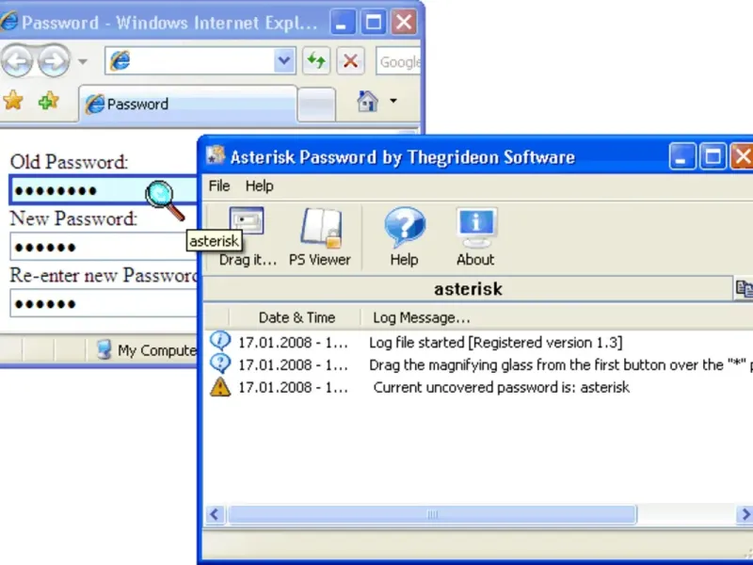Open the Help menu in Asterisk Password
Image resolution: width=753 pixels, height=565 pixels.
(260, 186)
